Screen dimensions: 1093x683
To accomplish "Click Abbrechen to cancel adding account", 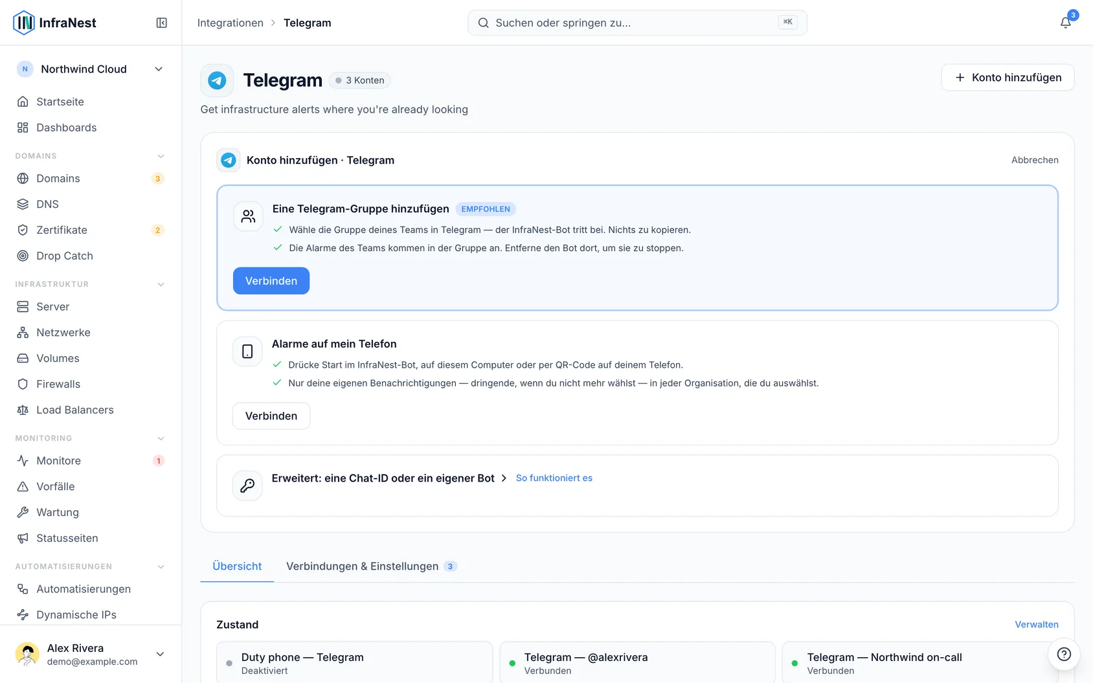I will (x=1035, y=160).
